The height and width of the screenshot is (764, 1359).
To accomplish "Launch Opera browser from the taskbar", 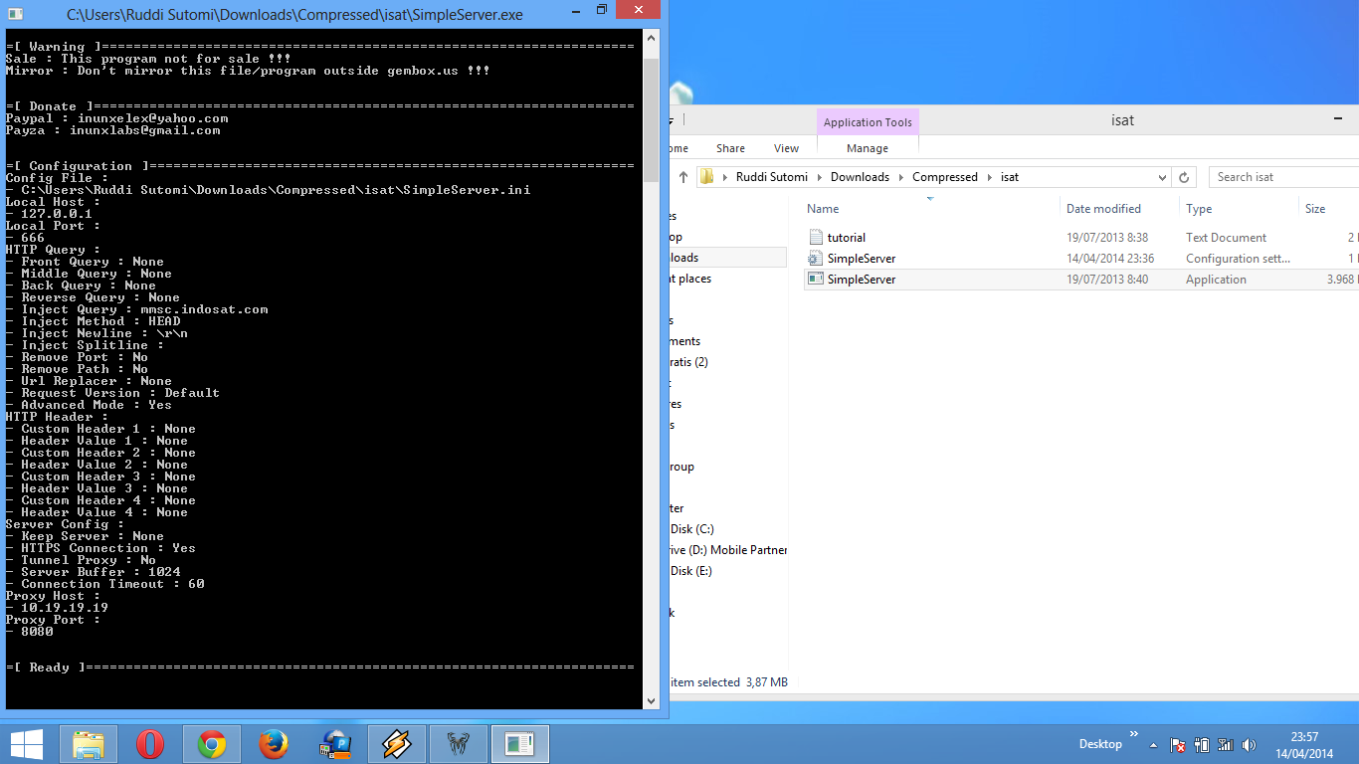I will pyautogui.click(x=150, y=744).
